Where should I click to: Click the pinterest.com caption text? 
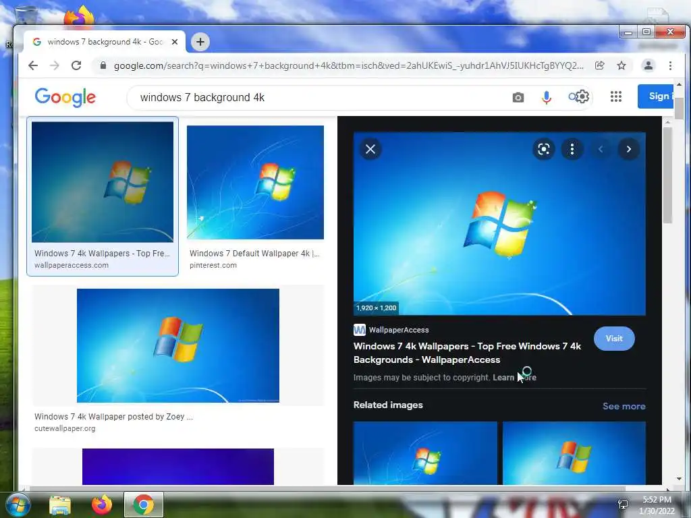coord(213,265)
